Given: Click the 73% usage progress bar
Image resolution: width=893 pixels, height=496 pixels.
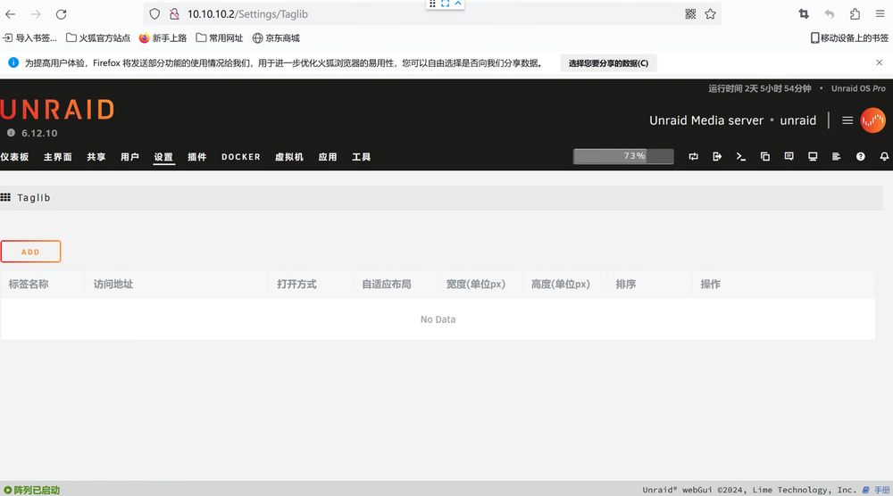Looking at the screenshot, I should (x=623, y=156).
